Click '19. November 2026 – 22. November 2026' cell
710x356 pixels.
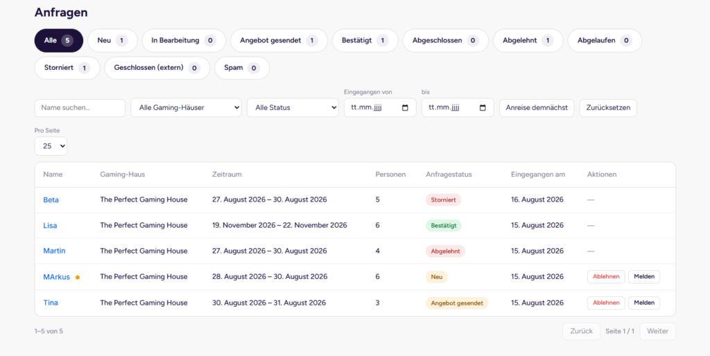tap(279, 225)
